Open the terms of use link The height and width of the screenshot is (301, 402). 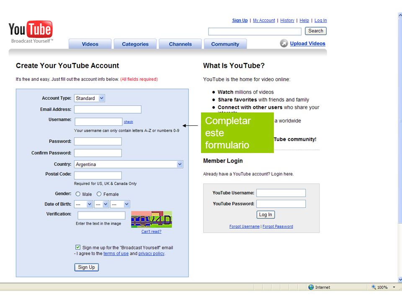116,254
